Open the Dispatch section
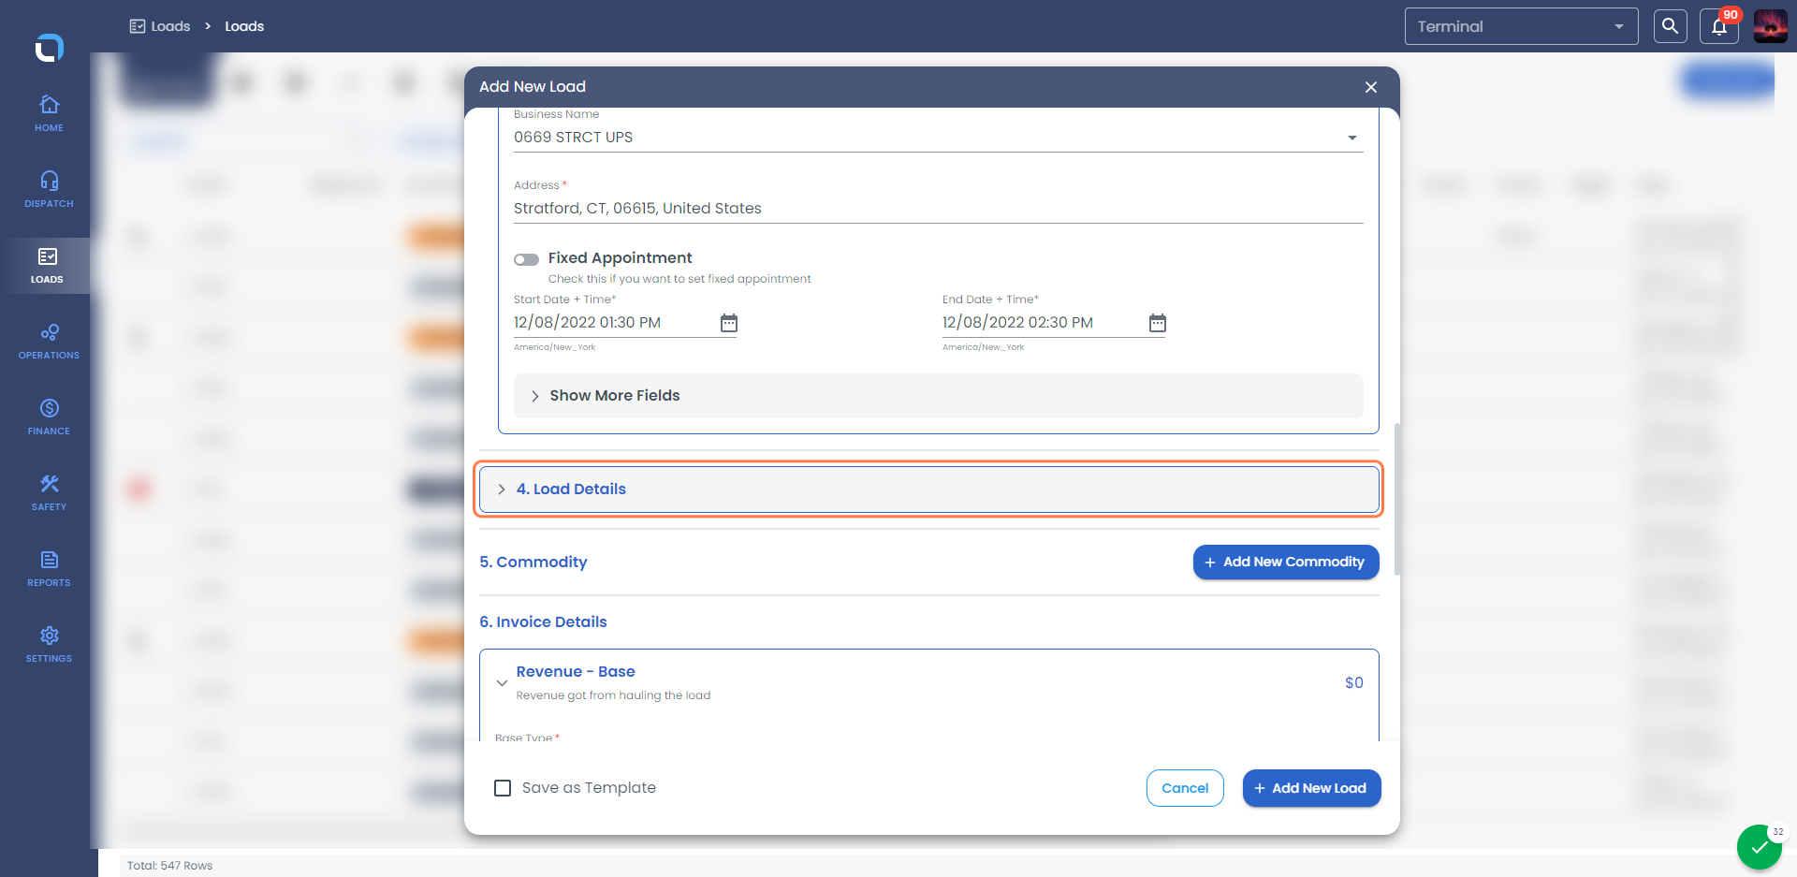The image size is (1797, 877). coord(49,189)
